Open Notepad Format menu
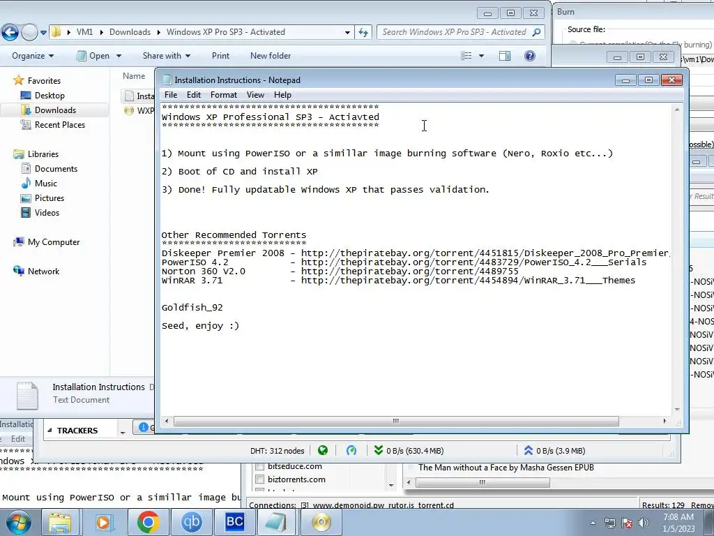Viewport: 714px width, 536px height. click(224, 95)
